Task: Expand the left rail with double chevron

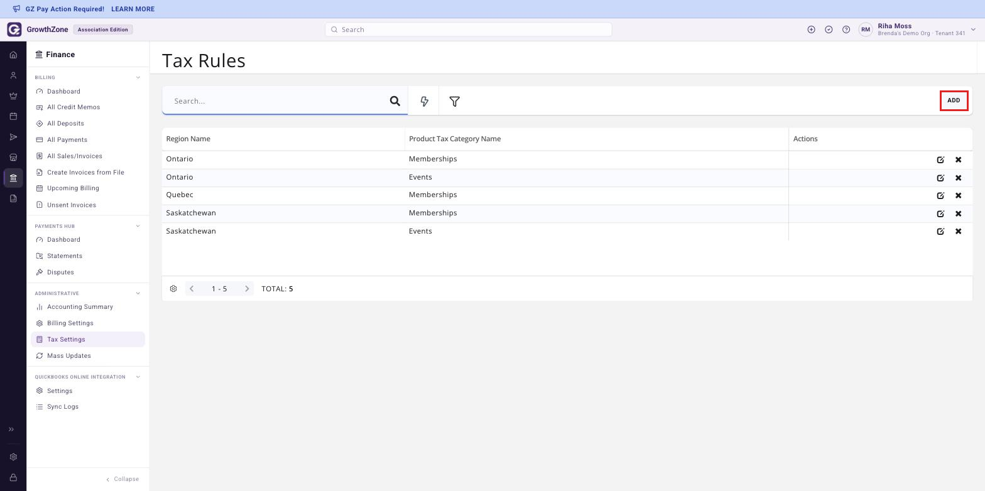Action: coord(11,429)
